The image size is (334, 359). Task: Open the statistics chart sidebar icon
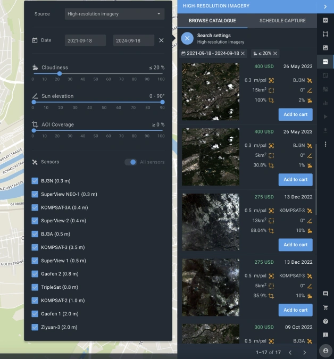325,103
